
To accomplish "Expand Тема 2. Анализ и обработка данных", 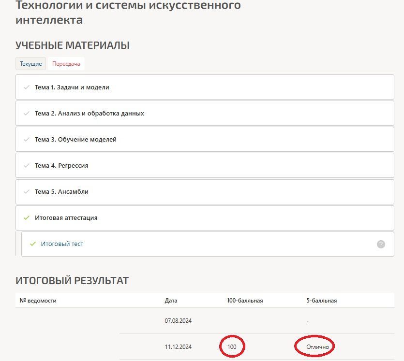I will [x=205, y=113].
